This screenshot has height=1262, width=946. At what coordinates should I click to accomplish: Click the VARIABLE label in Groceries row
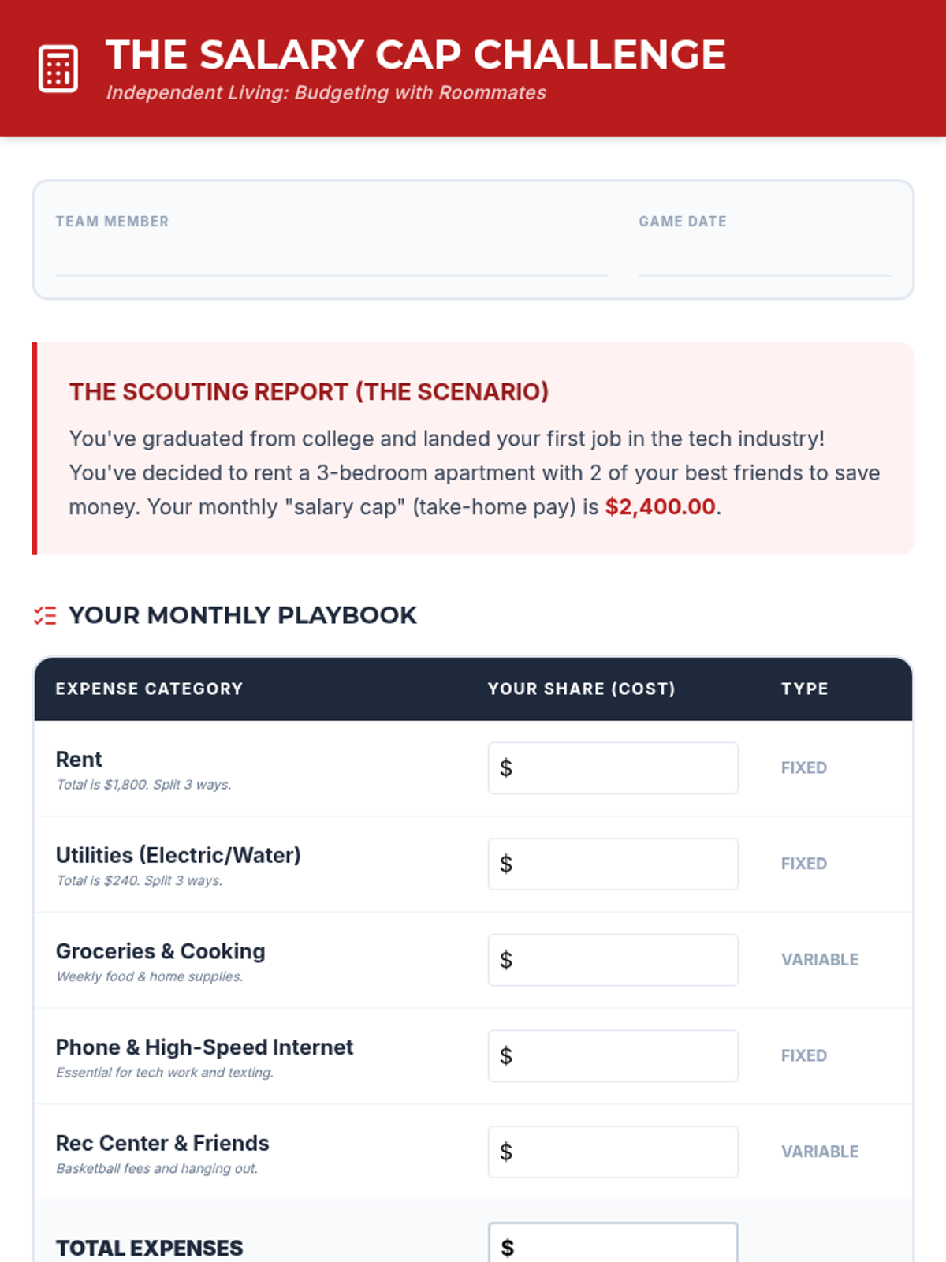tap(819, 960)
